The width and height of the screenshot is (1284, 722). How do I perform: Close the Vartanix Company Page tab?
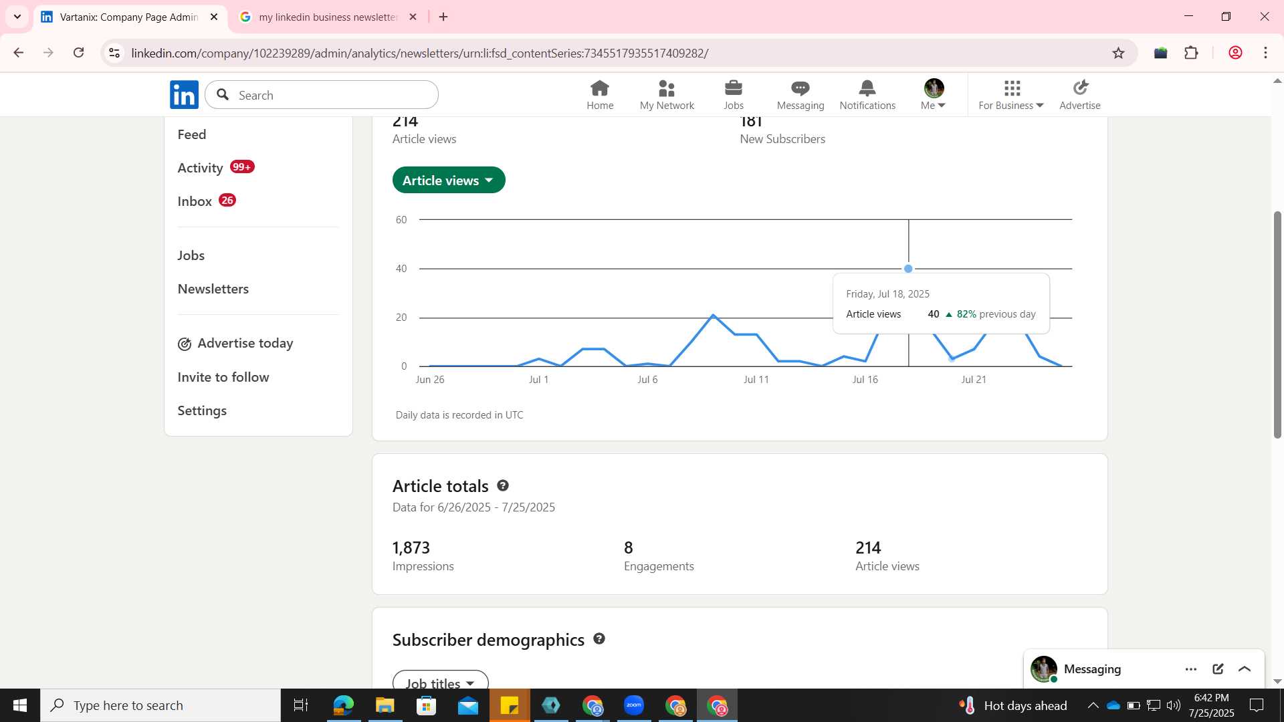click(214, 17)
